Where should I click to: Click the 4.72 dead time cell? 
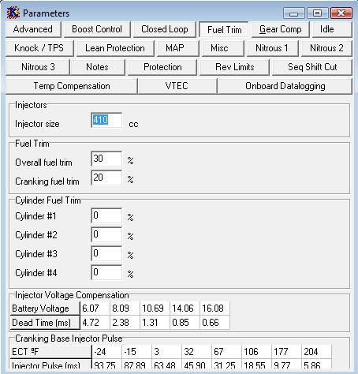pos(95,323)
